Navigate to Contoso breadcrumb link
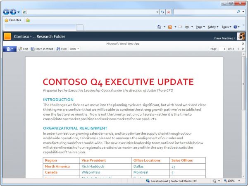This screenshot has width=248, height=186. (21, 36)
